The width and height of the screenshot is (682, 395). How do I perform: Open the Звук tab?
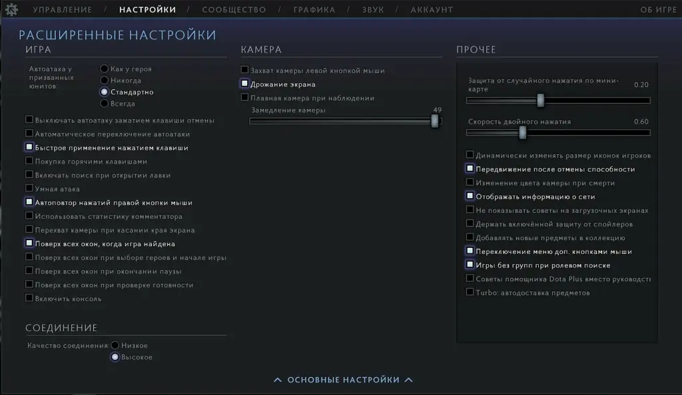[373, 9]
